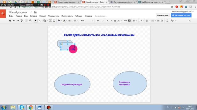Choose the Select arrow tool
The image size is (197, 110).
pyautogui.click(x=36, y=20)
